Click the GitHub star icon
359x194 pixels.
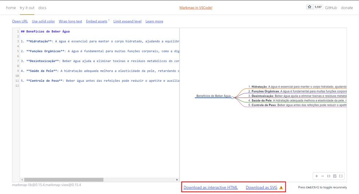(x=309, y=7)
